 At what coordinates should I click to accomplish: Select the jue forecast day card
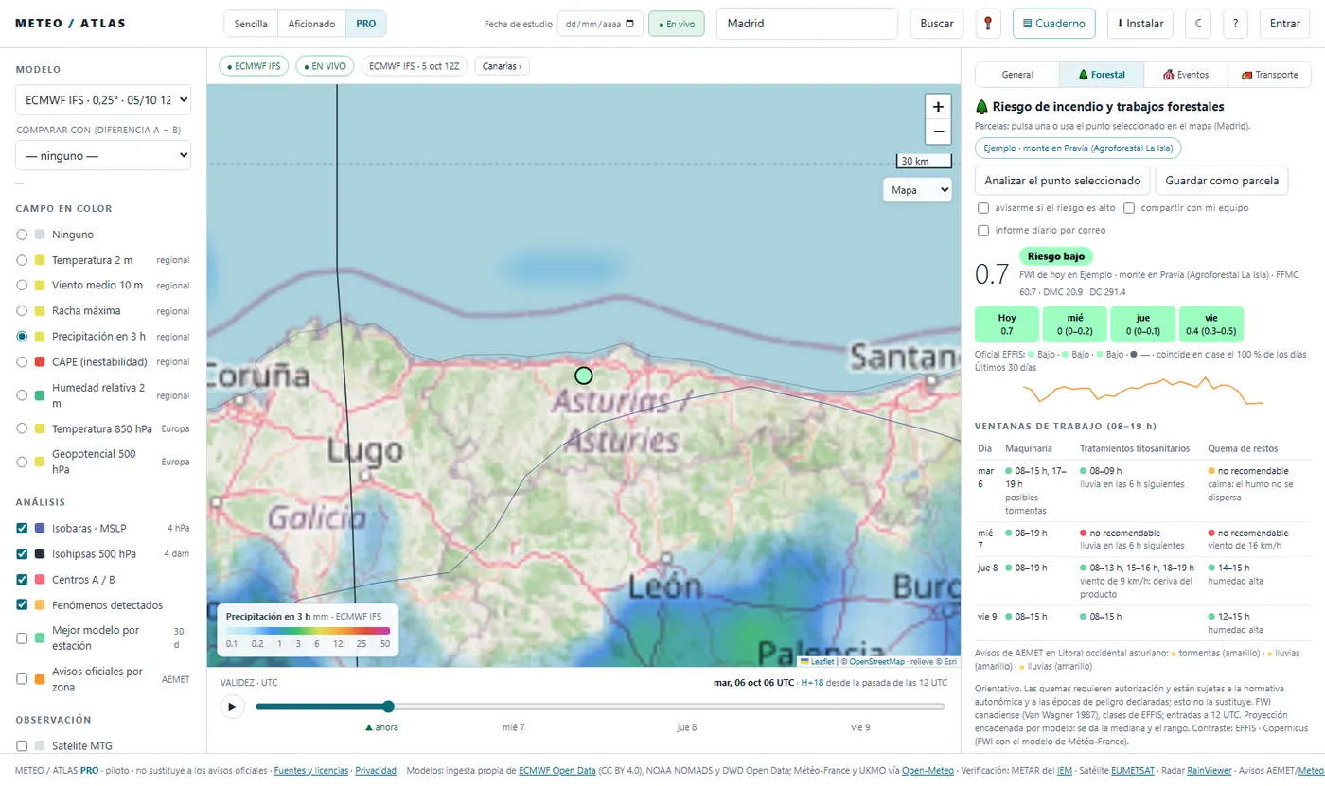[1143, 324]
